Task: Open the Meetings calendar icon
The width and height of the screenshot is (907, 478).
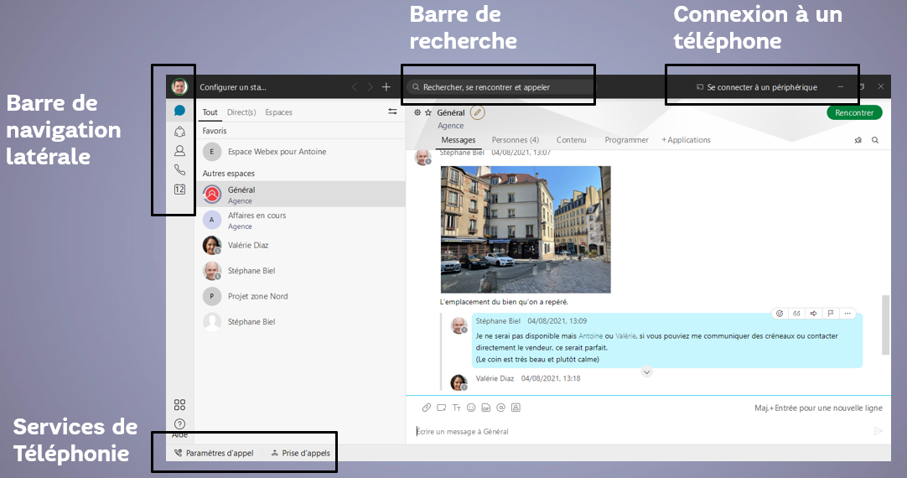Action: 179,190
